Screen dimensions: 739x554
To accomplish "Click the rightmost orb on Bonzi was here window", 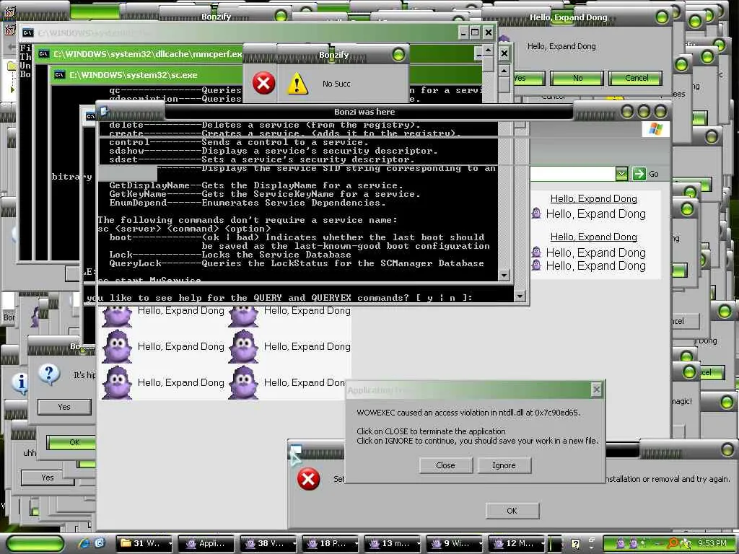I will pos(660,112).
